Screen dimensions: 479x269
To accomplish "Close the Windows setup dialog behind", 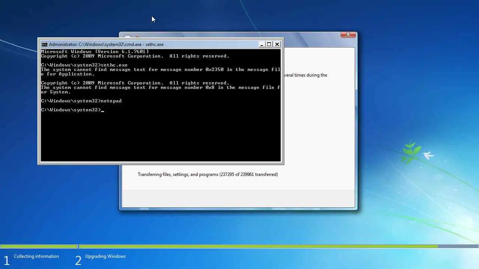I will point(348,34).
